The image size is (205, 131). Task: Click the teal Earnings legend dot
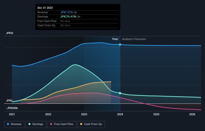point(29,124)
